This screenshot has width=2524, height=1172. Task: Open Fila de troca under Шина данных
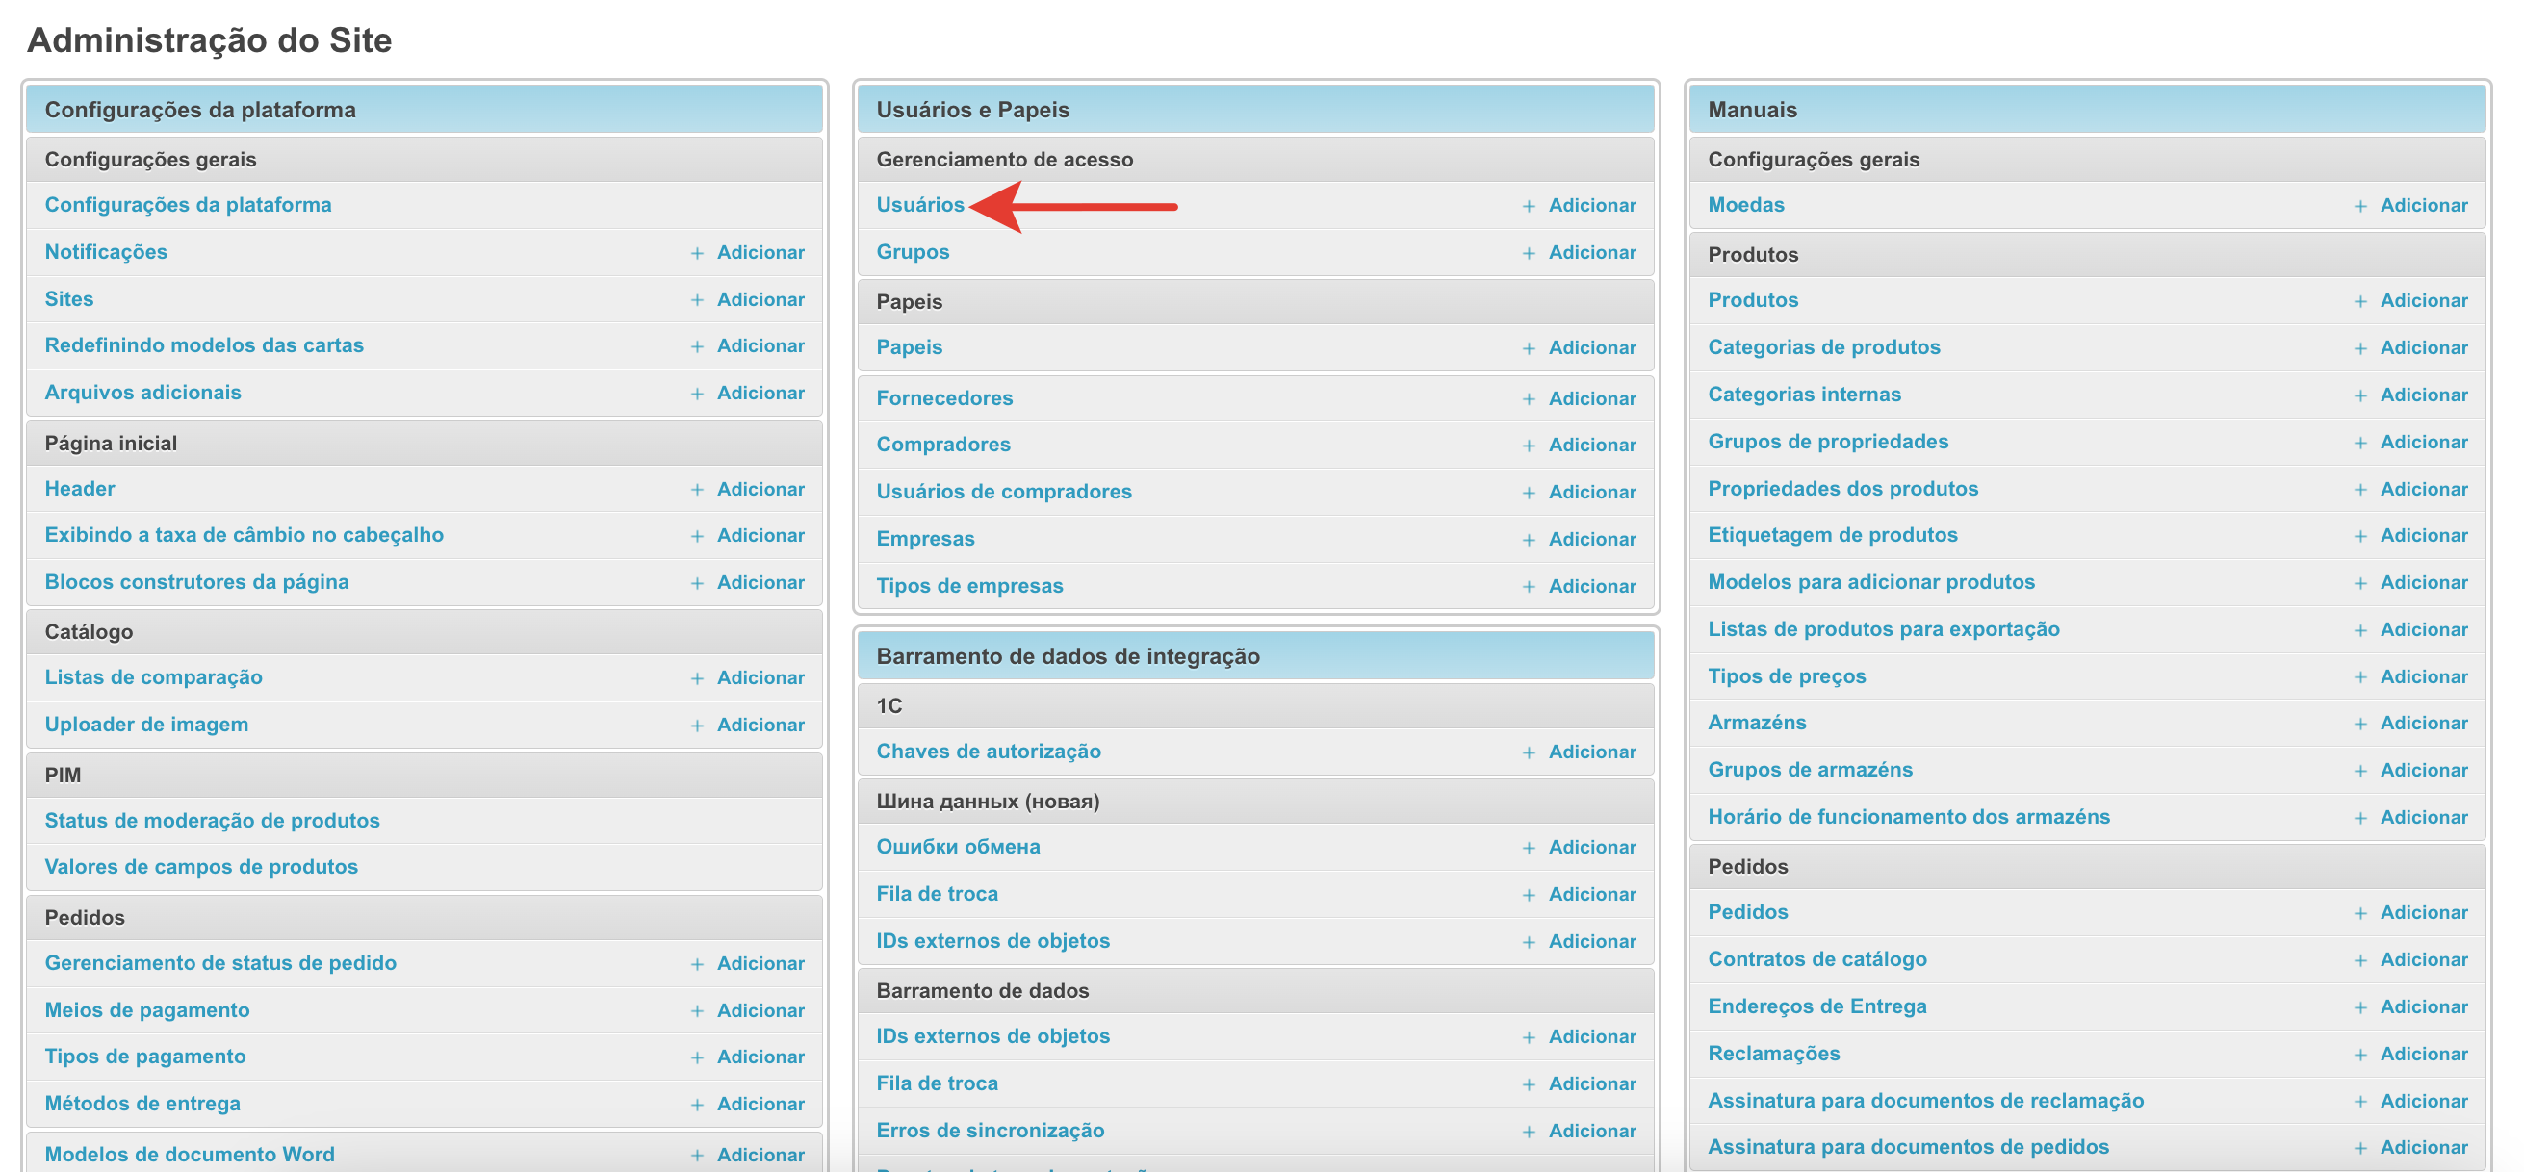point(936,893)
